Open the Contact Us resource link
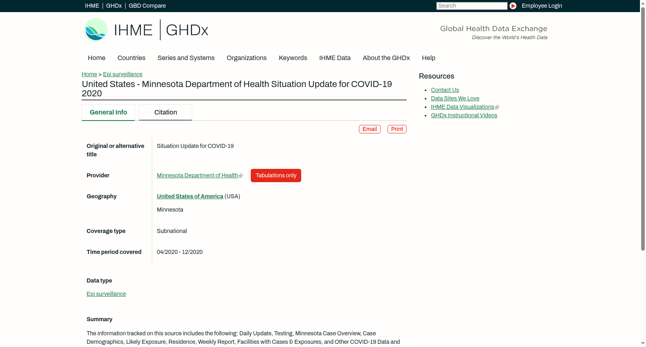Viewport: 646px width, 347px height. (x=445, y=90)
